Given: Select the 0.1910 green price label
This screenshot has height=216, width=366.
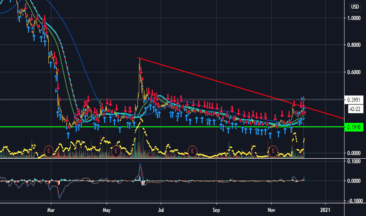Looking at the screenshot, I should click(x=353, y=127).
